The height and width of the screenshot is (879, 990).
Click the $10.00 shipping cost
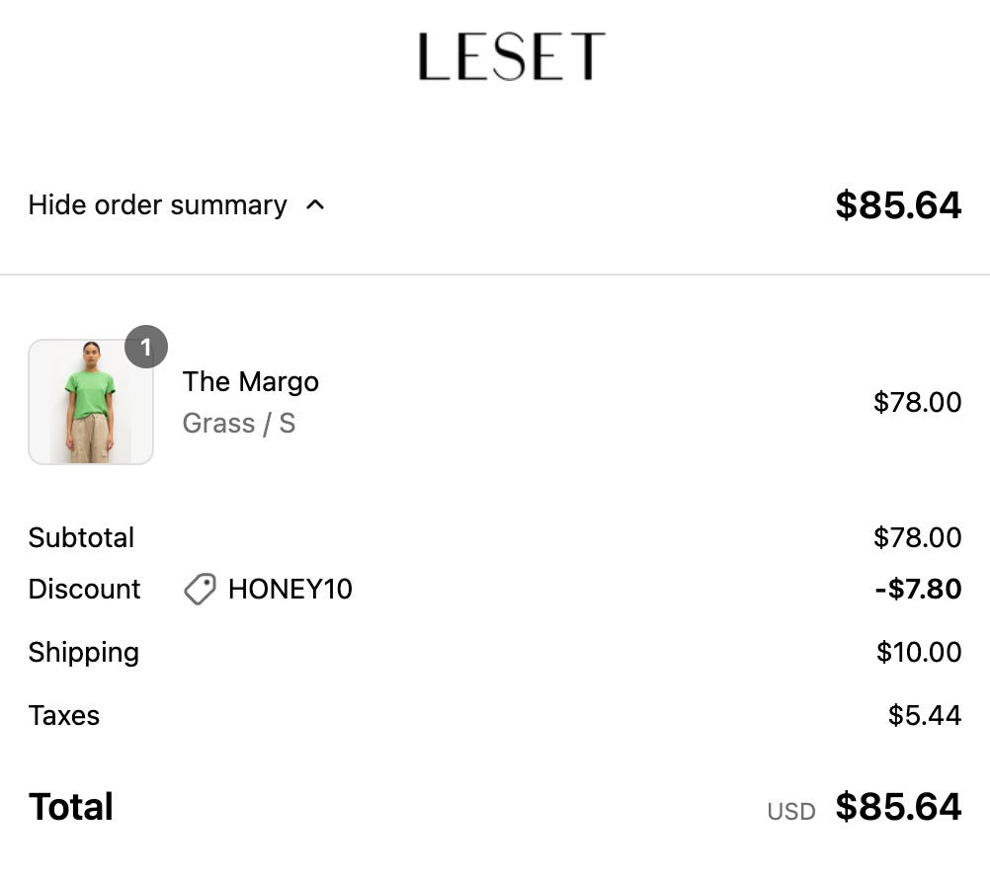click(919, 652)
